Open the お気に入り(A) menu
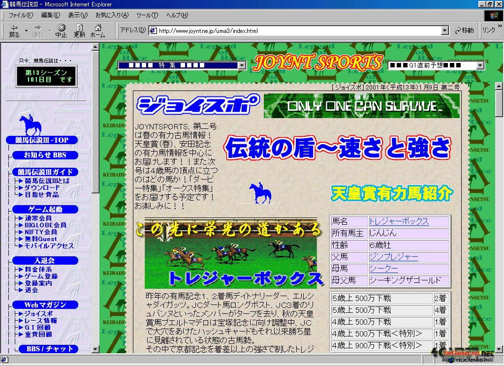 [112, 15]
